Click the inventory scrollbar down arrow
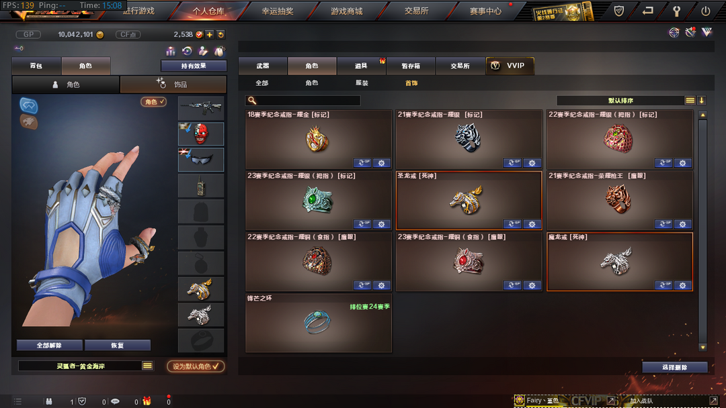 [x=703, y=348]
